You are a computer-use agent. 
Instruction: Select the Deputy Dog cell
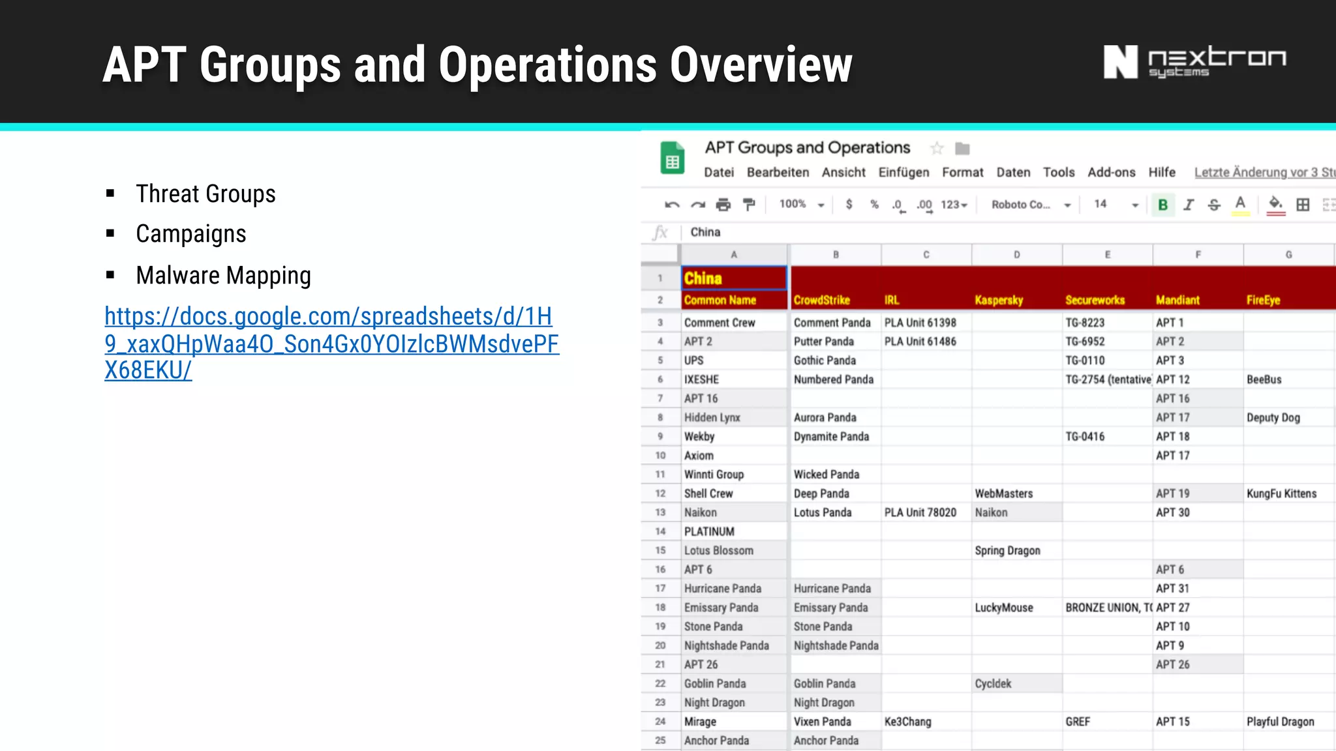click(1288, 418)
